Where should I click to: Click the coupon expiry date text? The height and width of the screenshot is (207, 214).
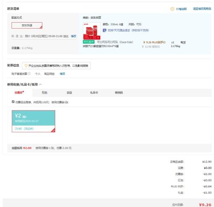click(27, 121)
